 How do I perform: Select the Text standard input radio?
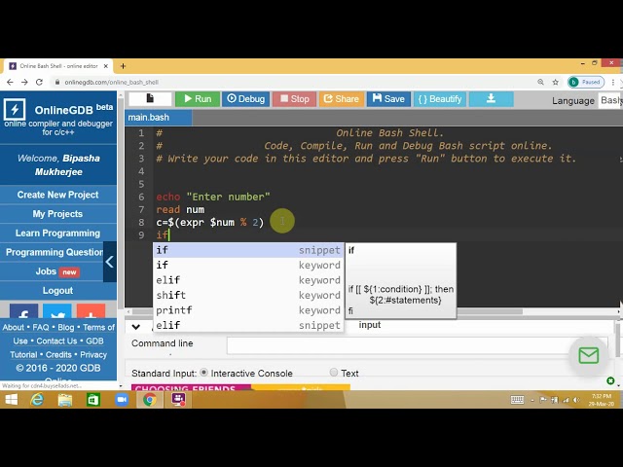tap(333, 372)
